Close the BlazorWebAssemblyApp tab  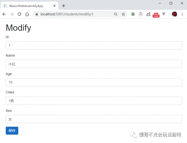(54, 6)
